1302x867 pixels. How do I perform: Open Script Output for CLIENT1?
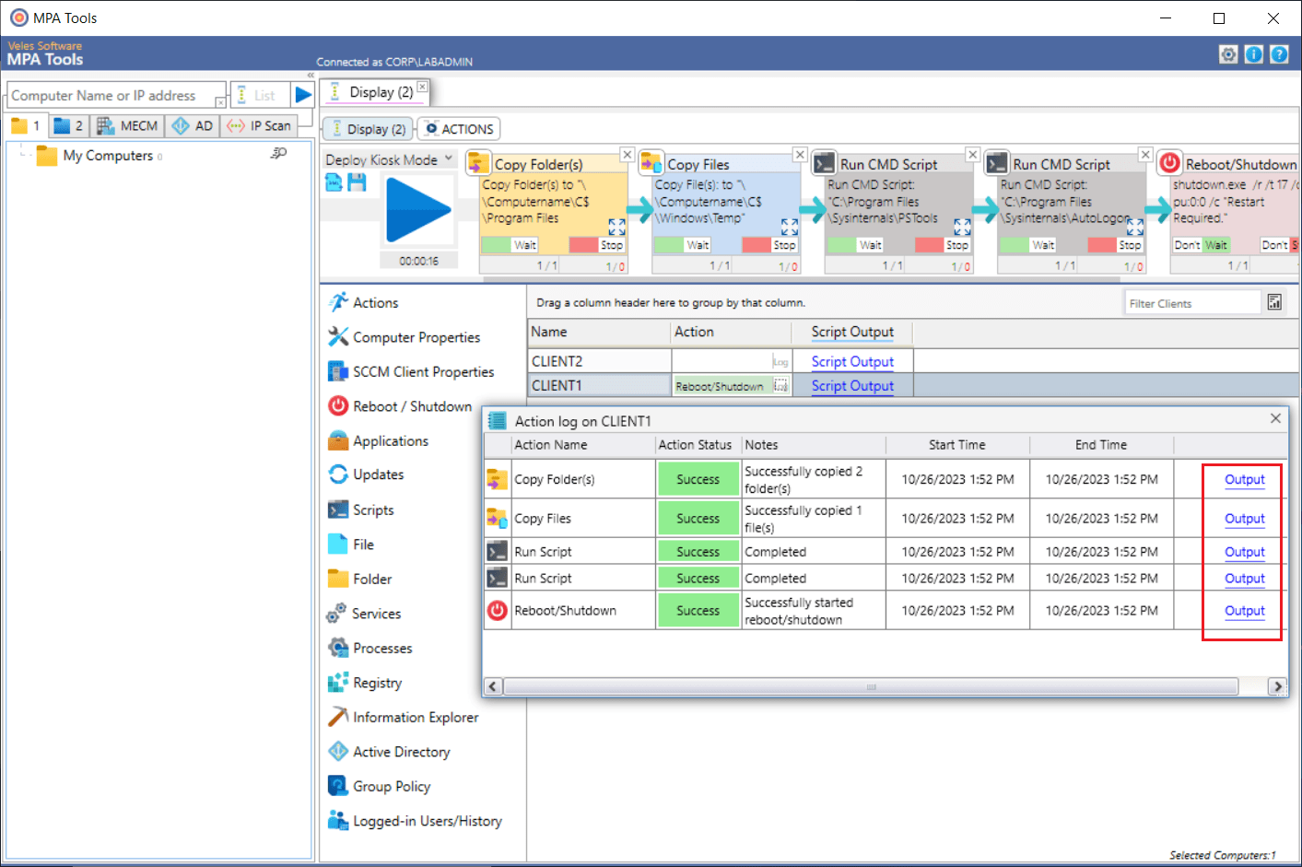click(852, 386)
